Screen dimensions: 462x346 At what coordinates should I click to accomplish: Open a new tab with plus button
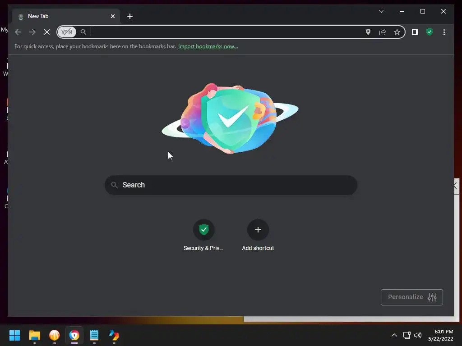click(130, 16)
